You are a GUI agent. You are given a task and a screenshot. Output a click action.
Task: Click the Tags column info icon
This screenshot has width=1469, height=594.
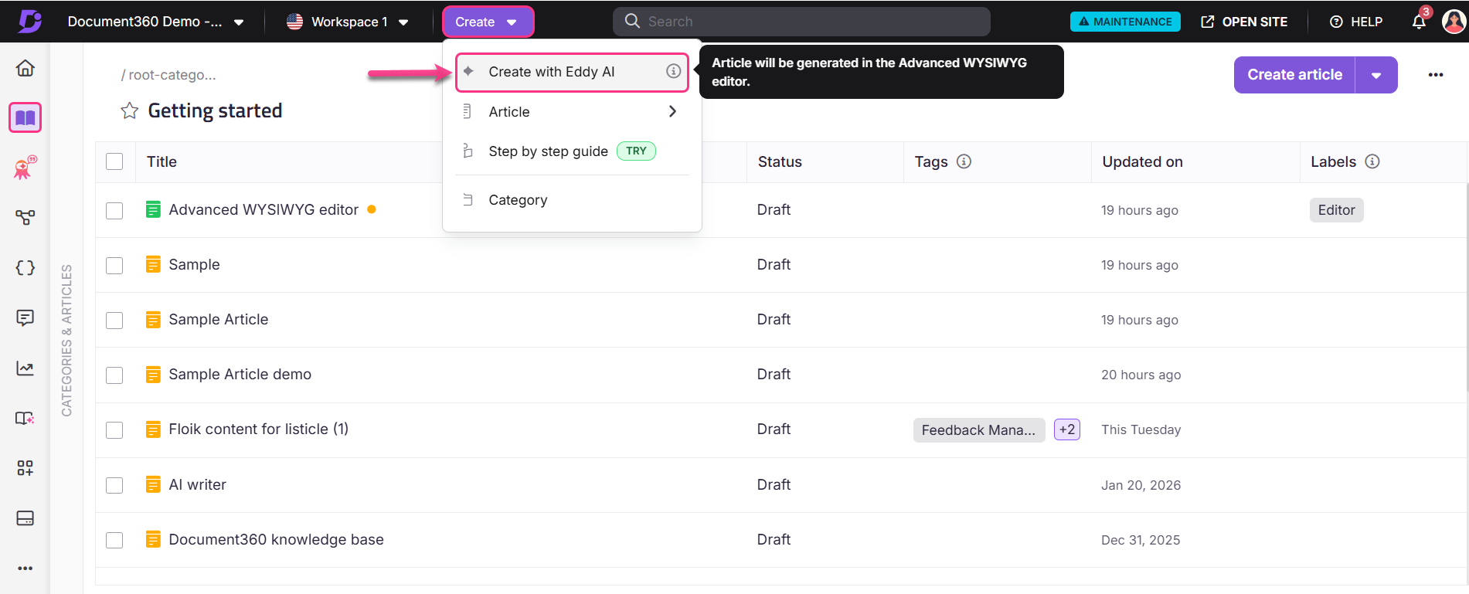tap(964, 161)
